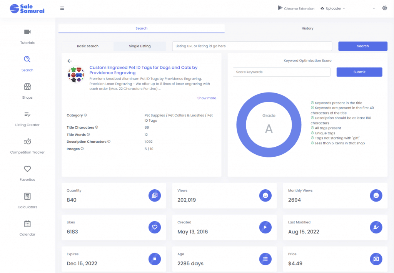
Task: Open Competition Tracker stopwatch icon
Action: 27,141
